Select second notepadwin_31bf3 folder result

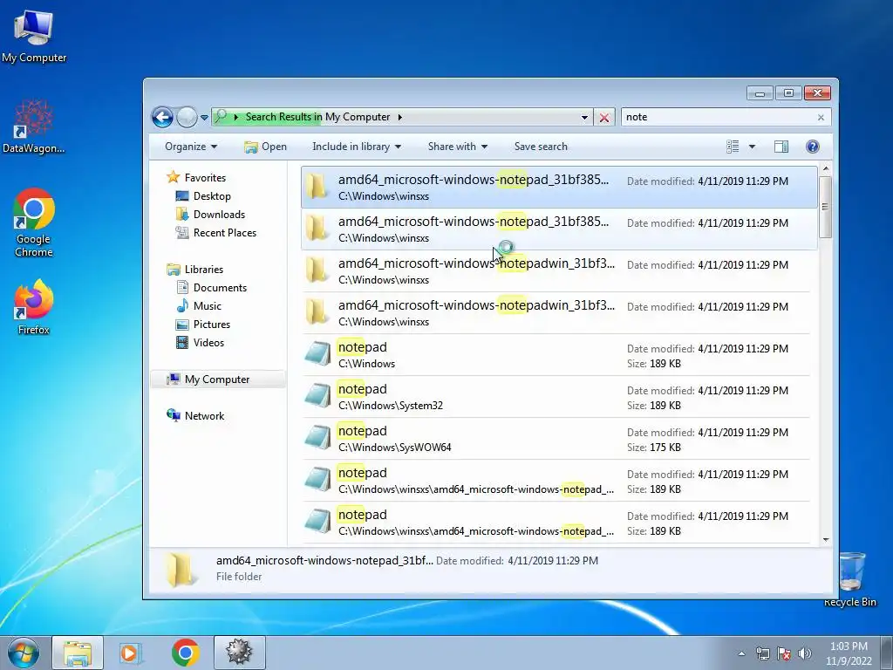point(559,313)
